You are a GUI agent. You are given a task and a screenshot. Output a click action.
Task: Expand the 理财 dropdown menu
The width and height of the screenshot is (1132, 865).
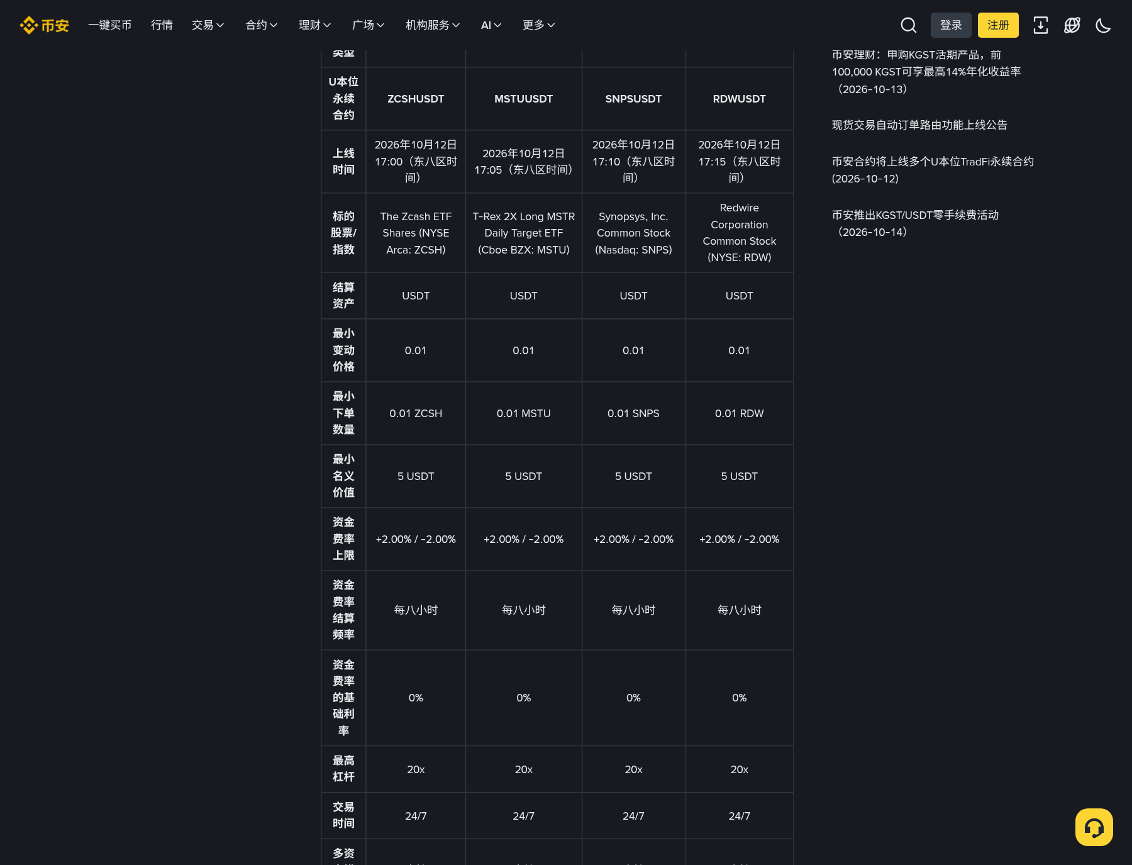coord(314,25)
